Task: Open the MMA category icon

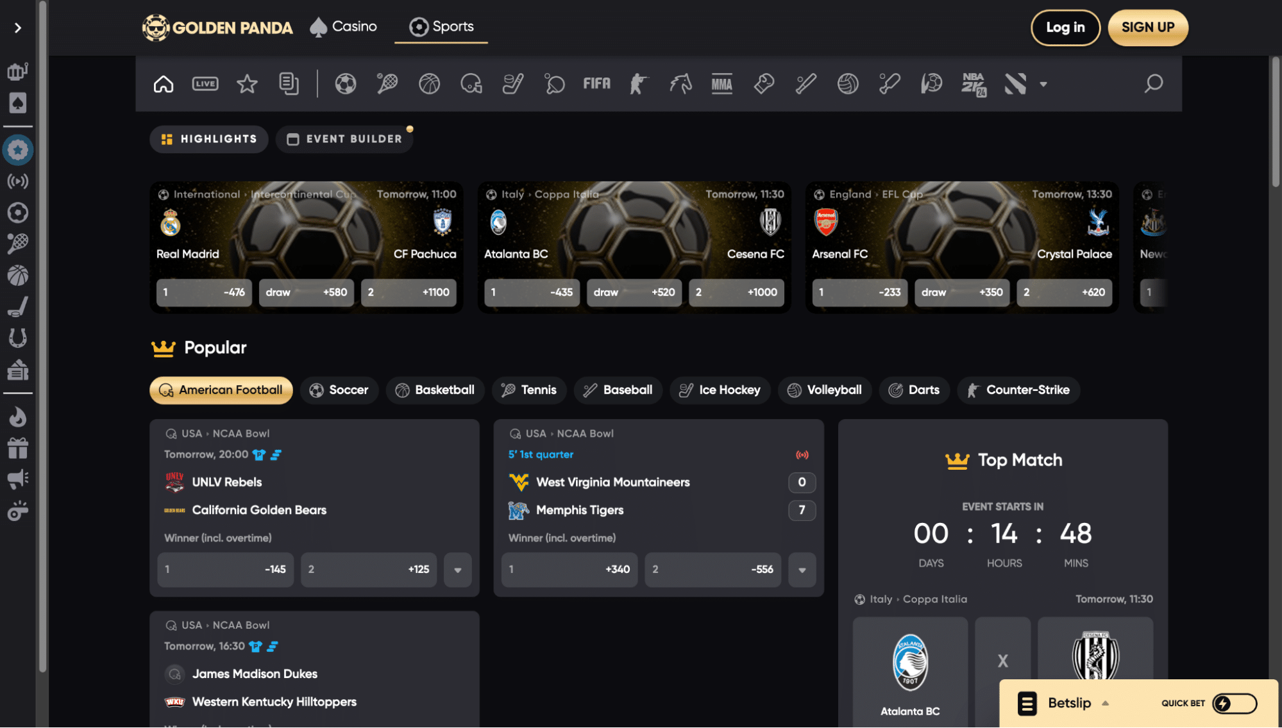Action: pos(722,84)
